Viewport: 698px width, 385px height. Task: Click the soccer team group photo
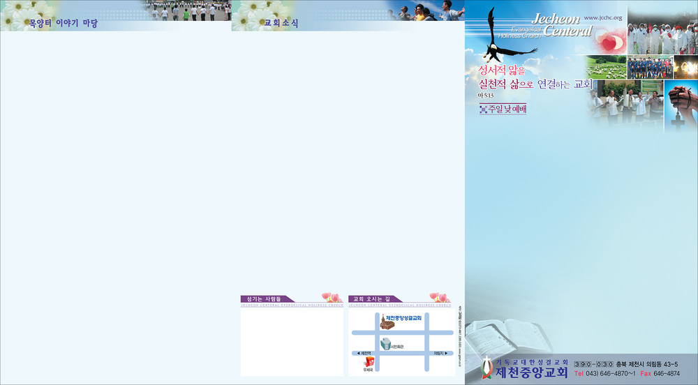[650, 68]
